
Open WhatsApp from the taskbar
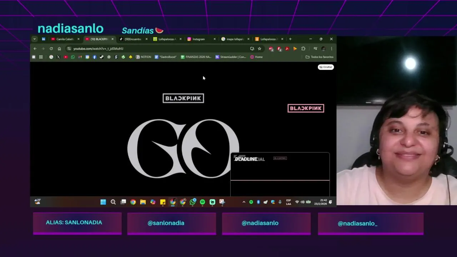coord(193,202)
